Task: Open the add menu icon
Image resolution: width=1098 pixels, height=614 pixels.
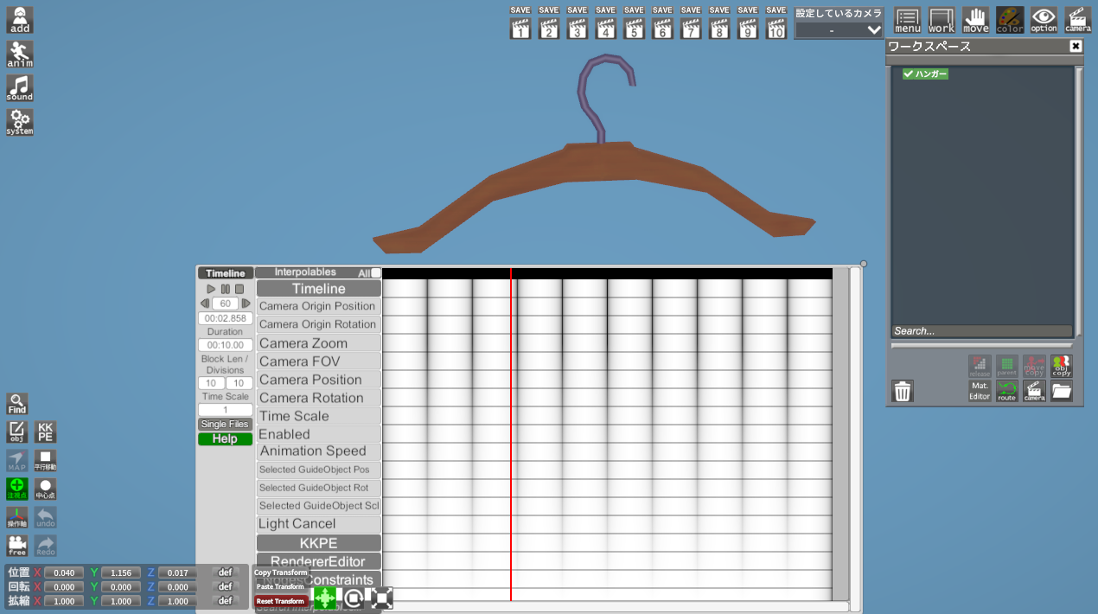Action: click(20, 21)
